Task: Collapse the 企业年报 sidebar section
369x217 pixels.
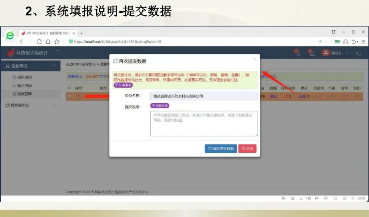Action: point(31,66)
